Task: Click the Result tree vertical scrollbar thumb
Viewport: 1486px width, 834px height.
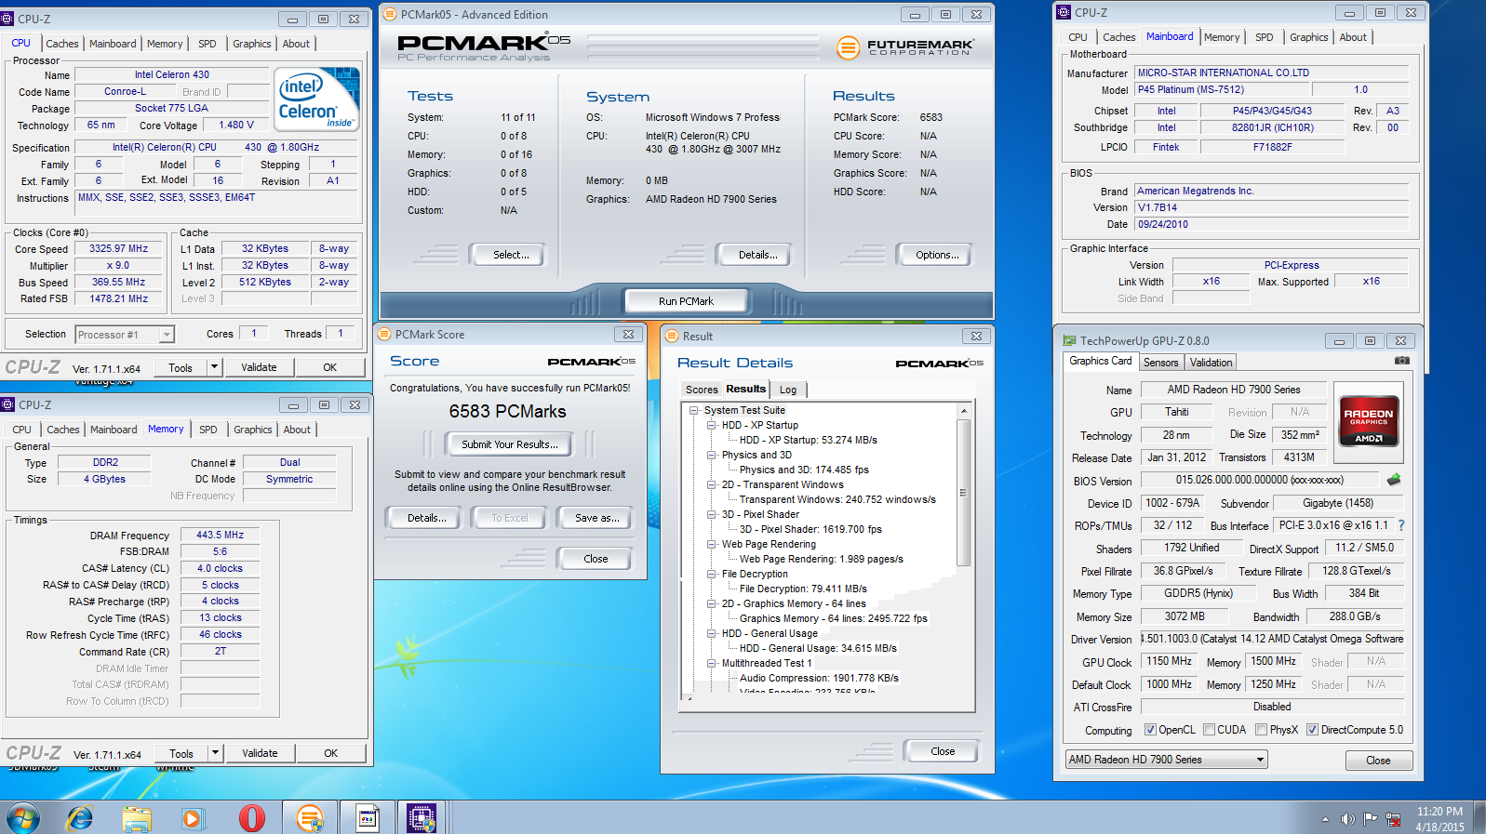Action: point(963,493)
